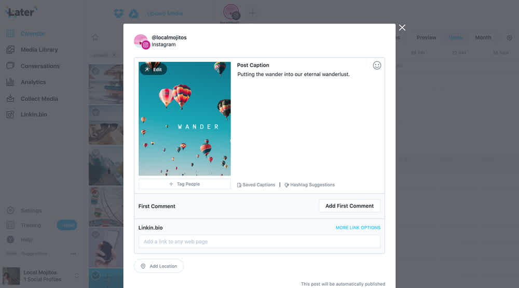Click the Add First Comment button

[349, 206]
